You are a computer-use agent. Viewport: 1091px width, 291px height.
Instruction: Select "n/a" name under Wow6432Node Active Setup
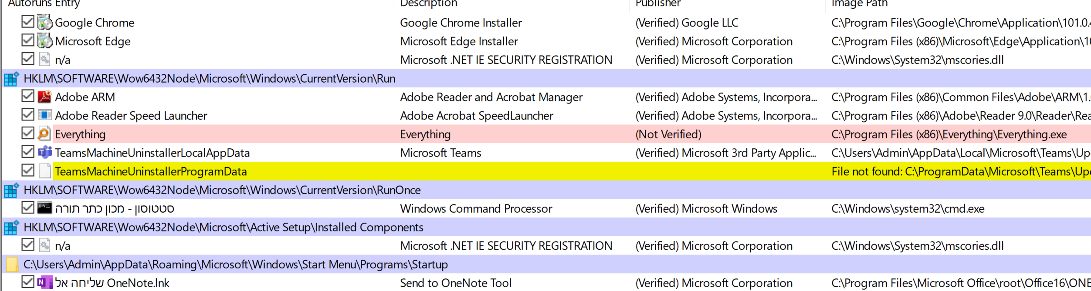click(63, 246)
